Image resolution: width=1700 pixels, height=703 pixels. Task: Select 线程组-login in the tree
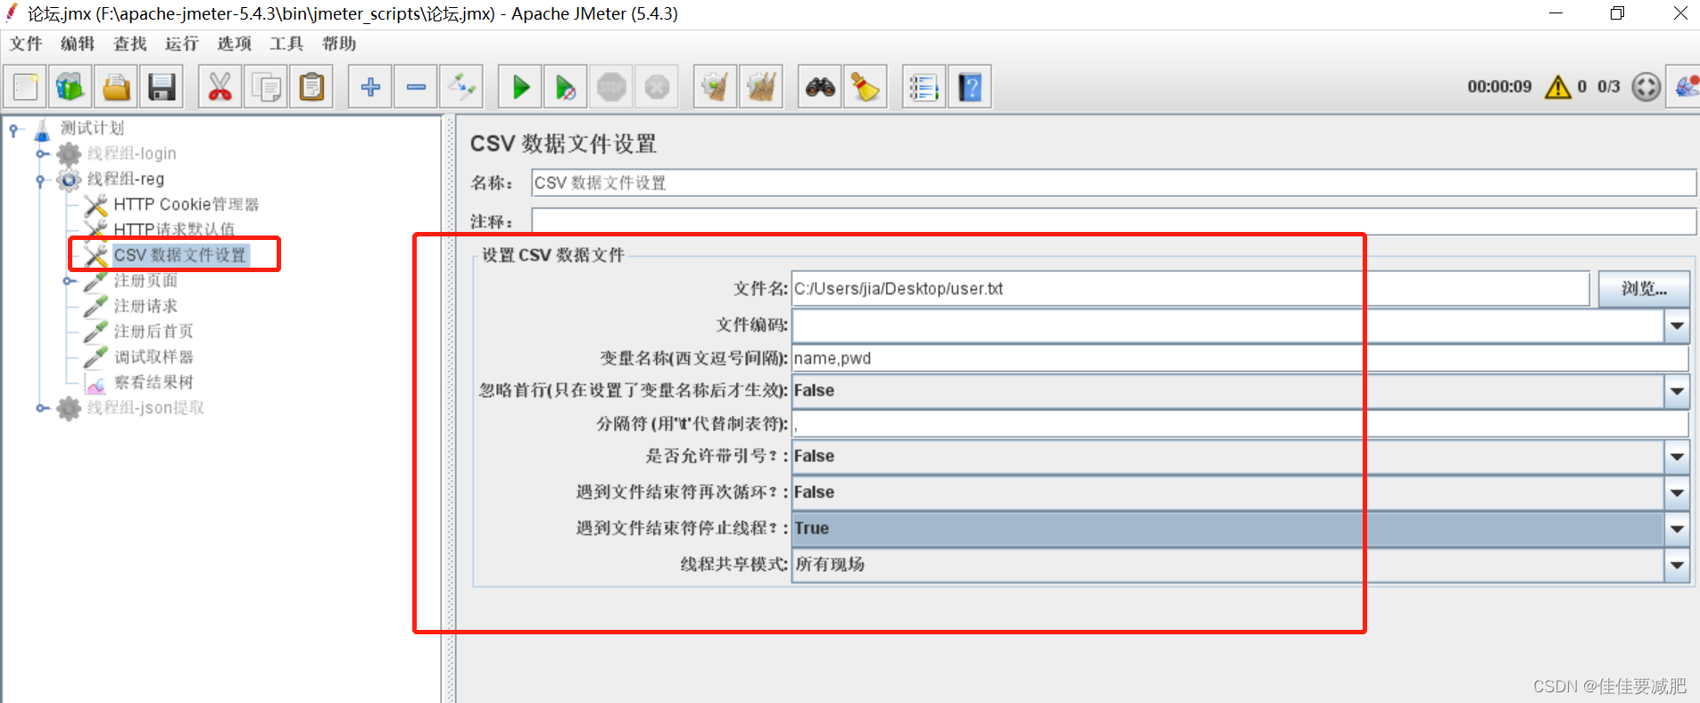[131, 153]
